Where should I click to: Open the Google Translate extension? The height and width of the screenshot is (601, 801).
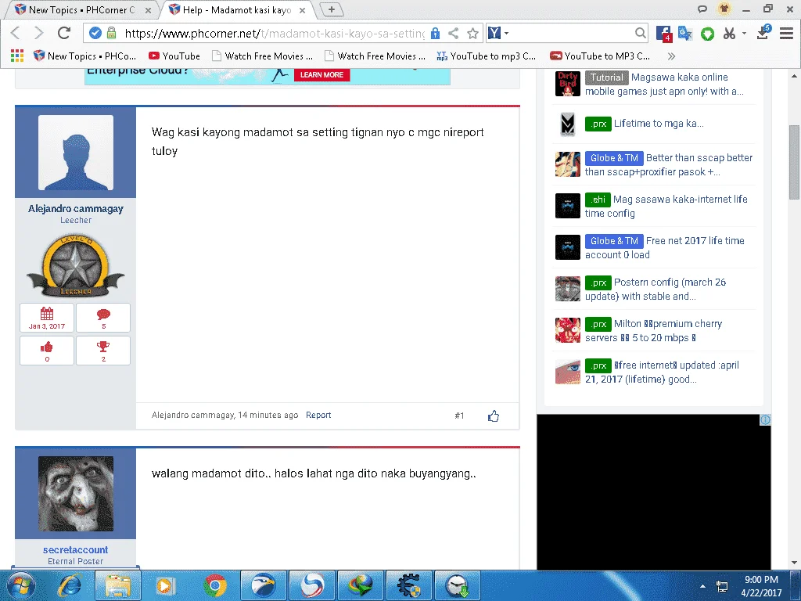(685, 33)
